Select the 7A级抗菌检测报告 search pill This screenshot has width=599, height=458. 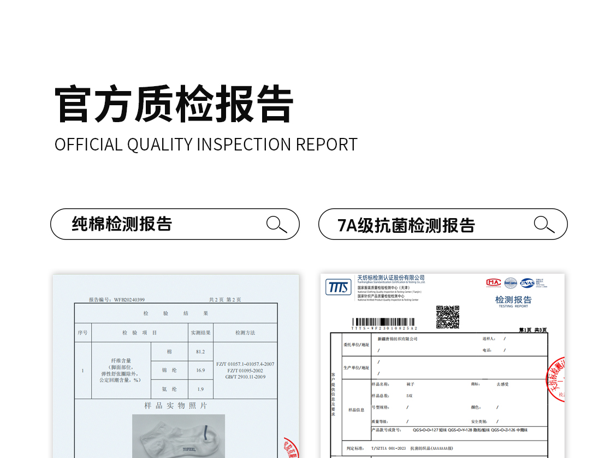click(442, 224)
